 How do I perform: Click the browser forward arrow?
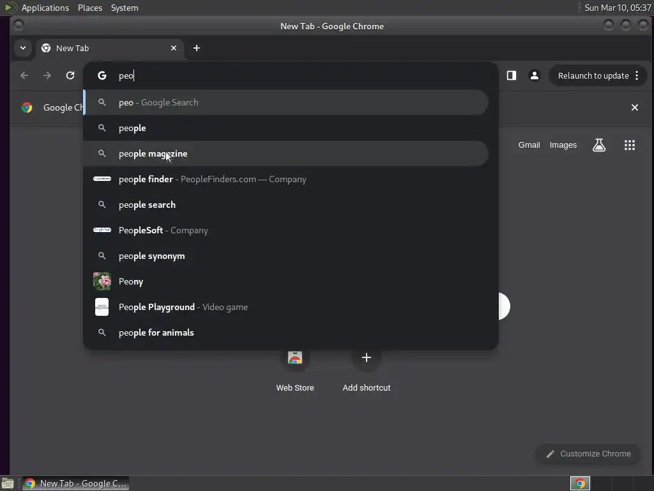tap(47, 75)
